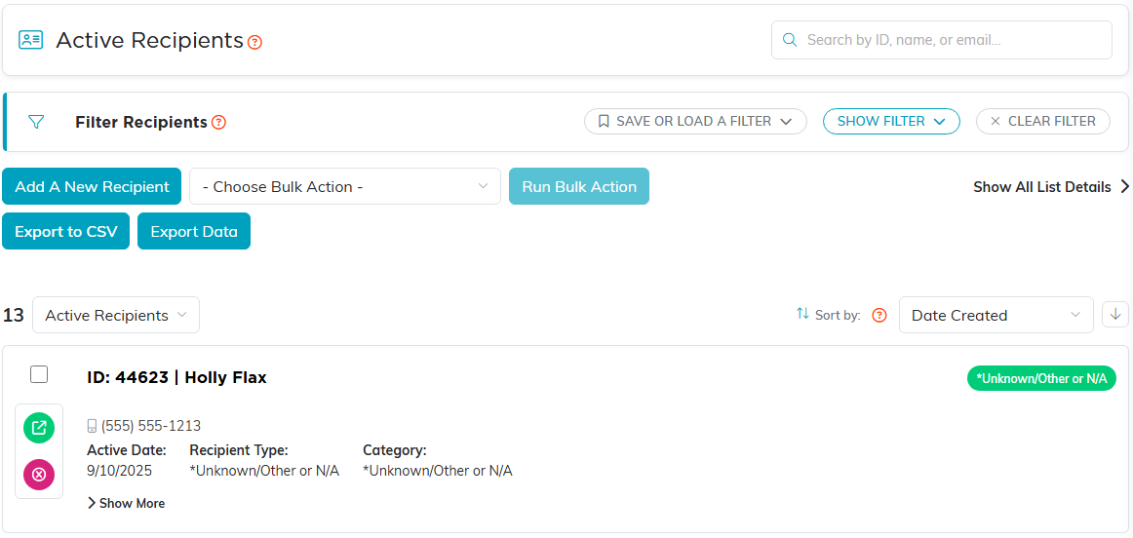Screen dimensions: 1133x538
Task: Click the Export Data button
Action: click(194, 231)
